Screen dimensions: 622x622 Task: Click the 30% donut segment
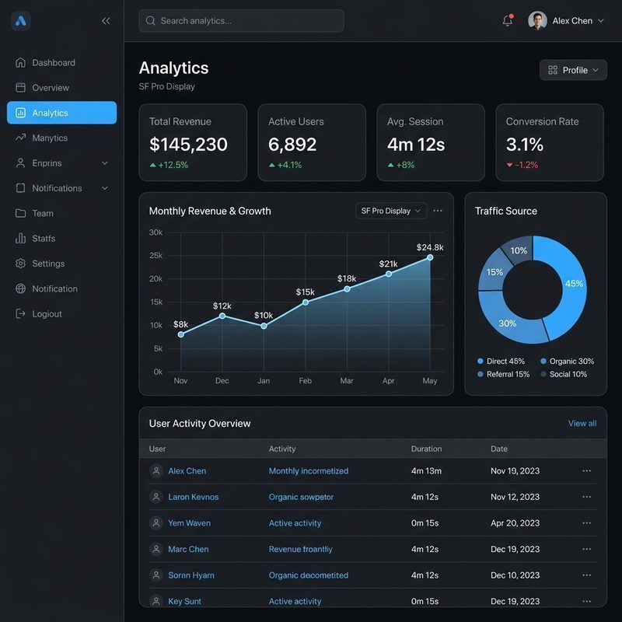pyautogui.click(x=508, y=323)
